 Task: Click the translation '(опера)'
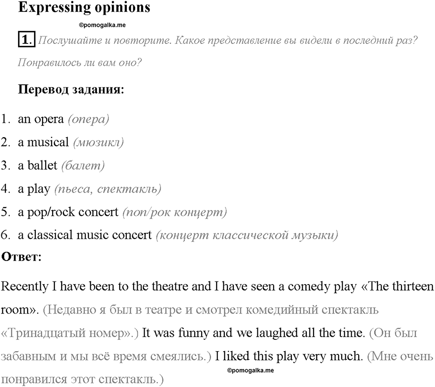coord(88,120)
